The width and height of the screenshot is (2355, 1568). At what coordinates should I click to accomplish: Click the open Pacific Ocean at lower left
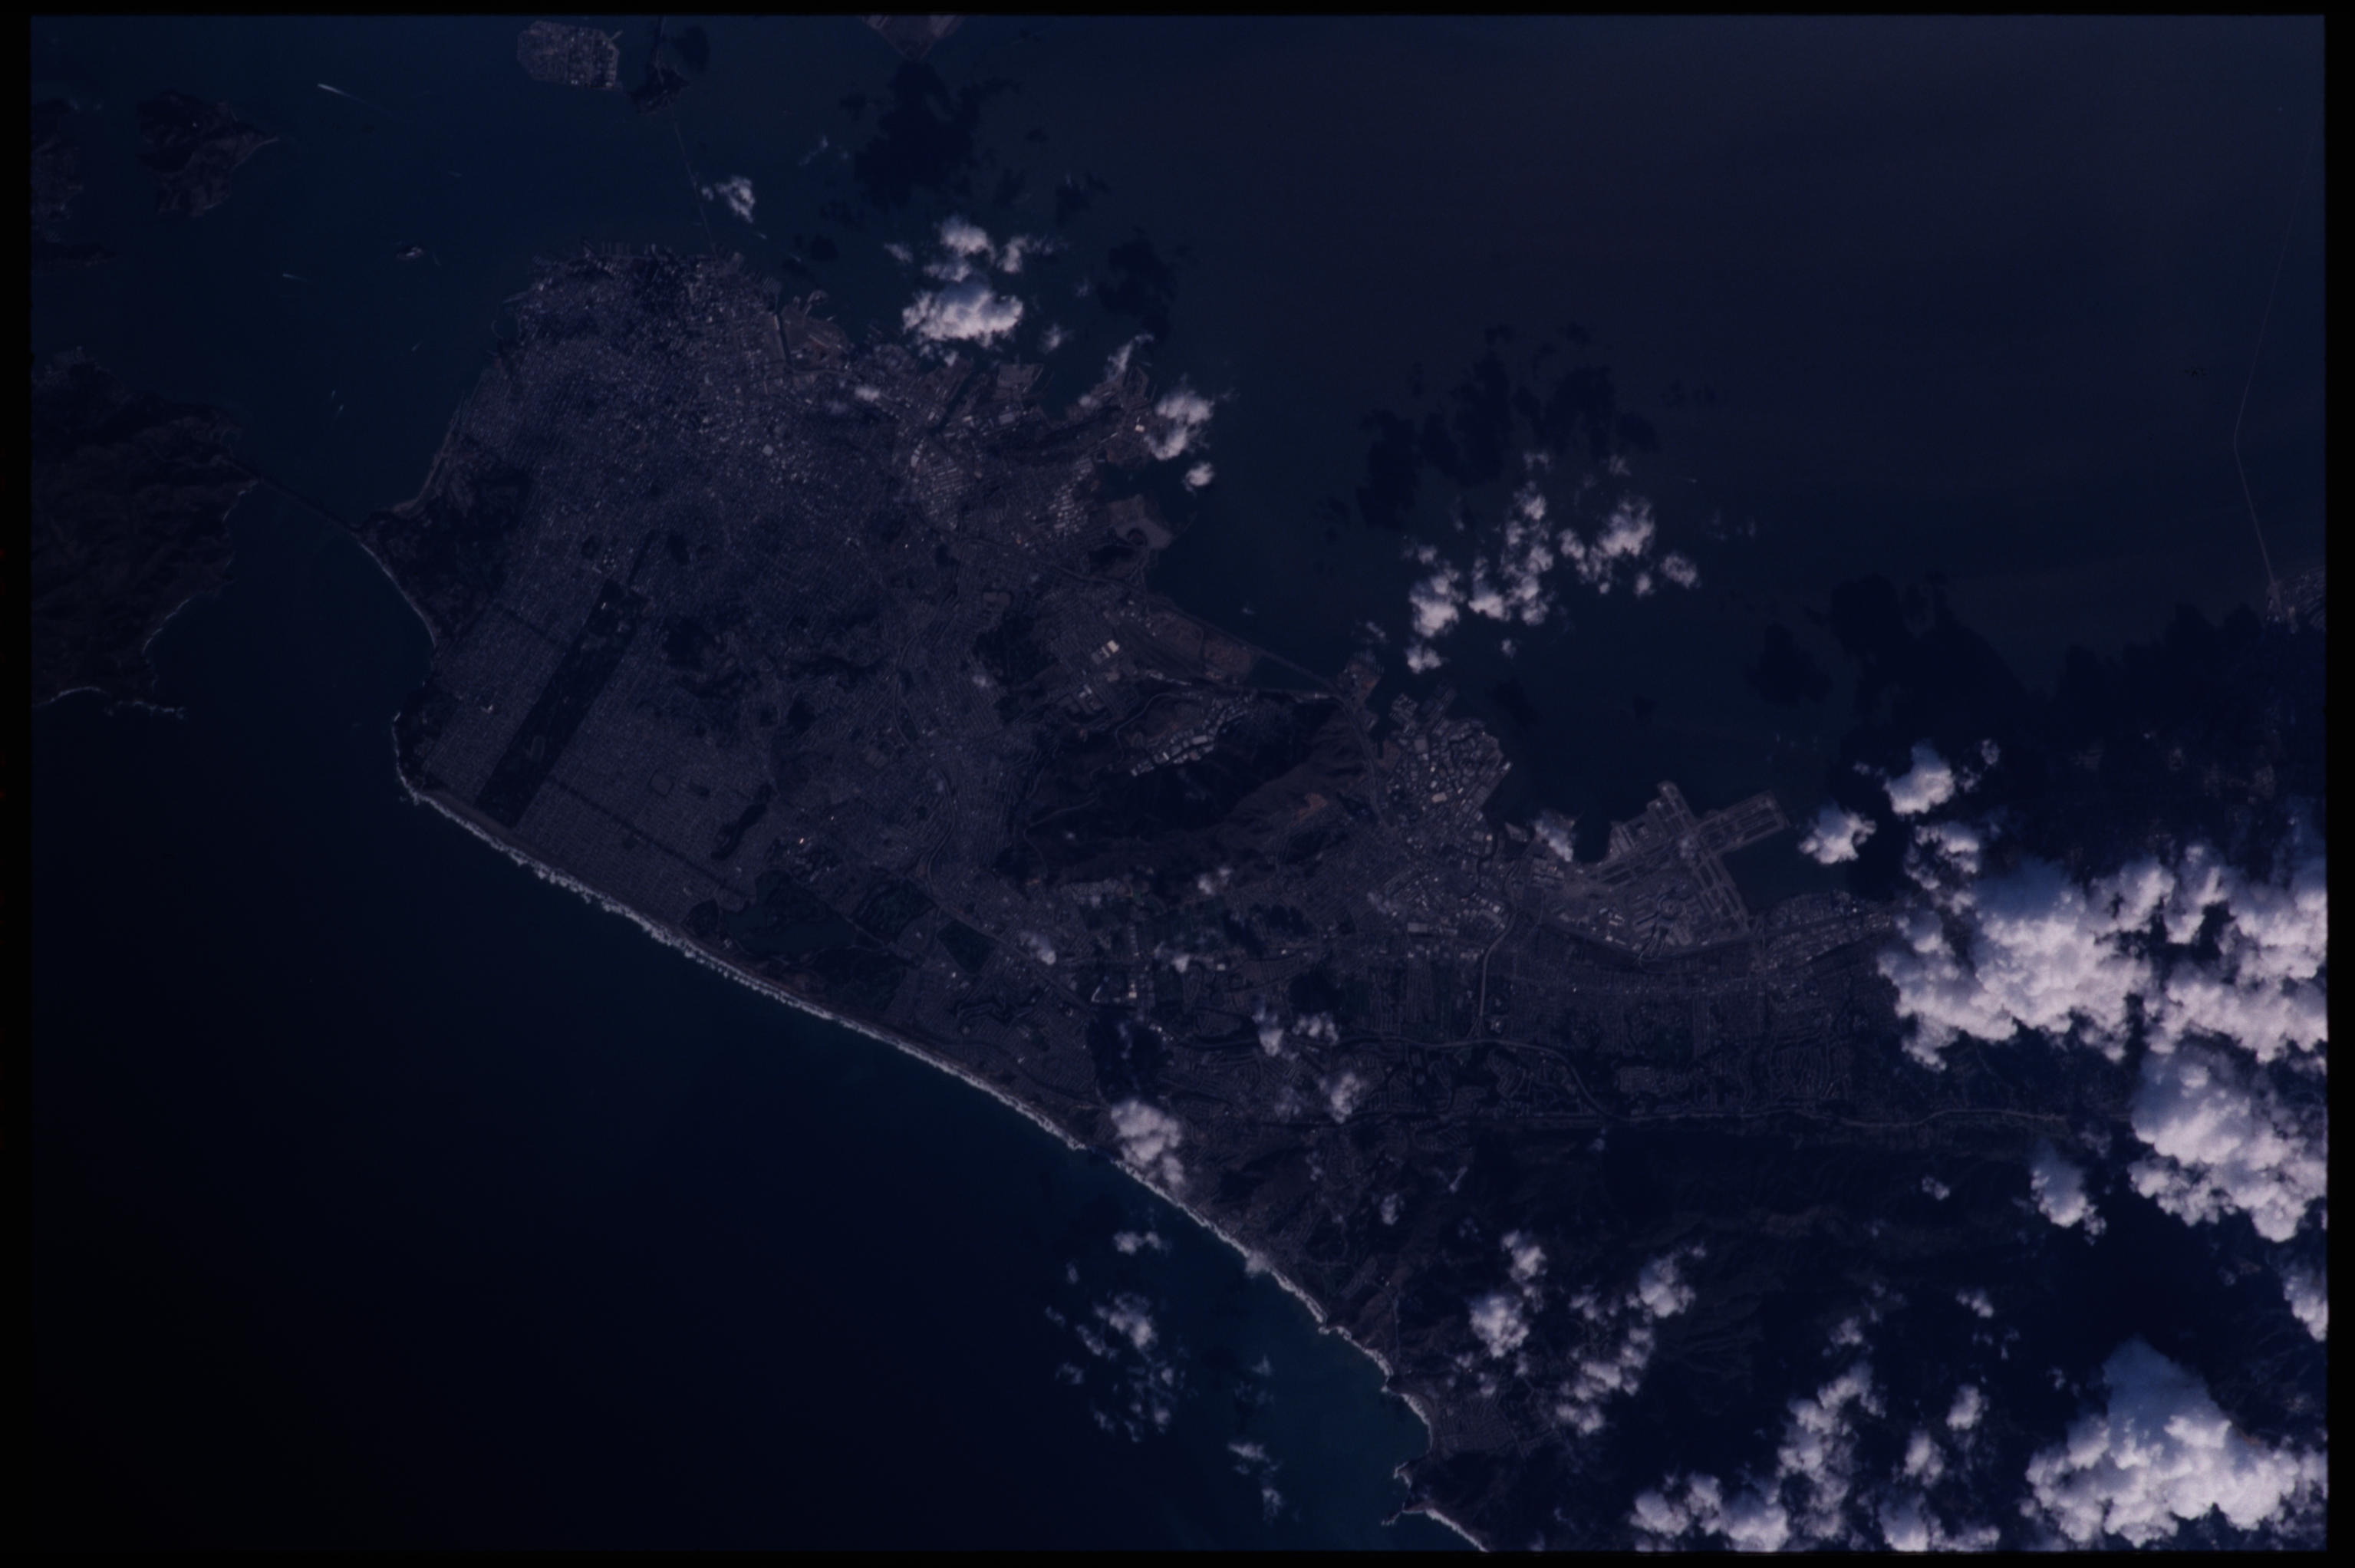(x=400, y=1200)
